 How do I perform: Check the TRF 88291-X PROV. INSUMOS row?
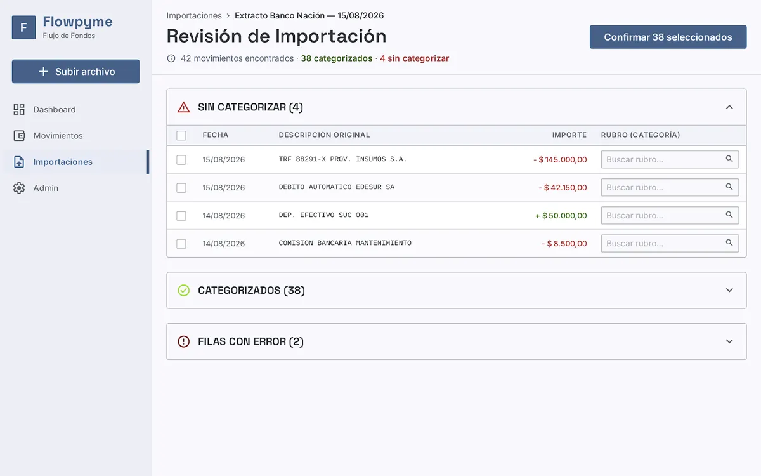181,160
